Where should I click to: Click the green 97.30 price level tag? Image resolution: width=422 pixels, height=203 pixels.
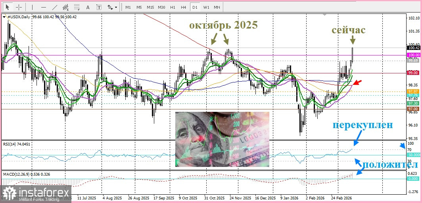tap(412, 103)
